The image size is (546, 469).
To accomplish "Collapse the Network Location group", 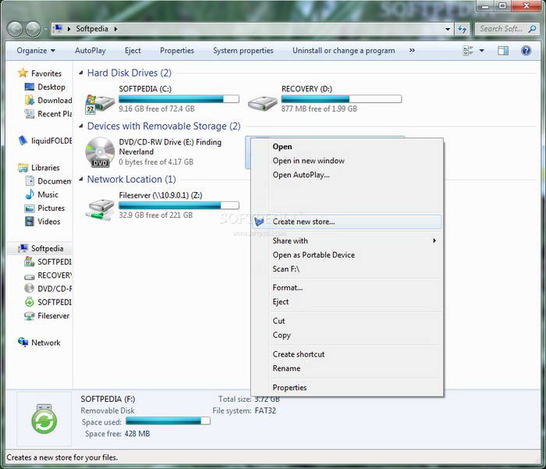I will click(x=81, y=179).
